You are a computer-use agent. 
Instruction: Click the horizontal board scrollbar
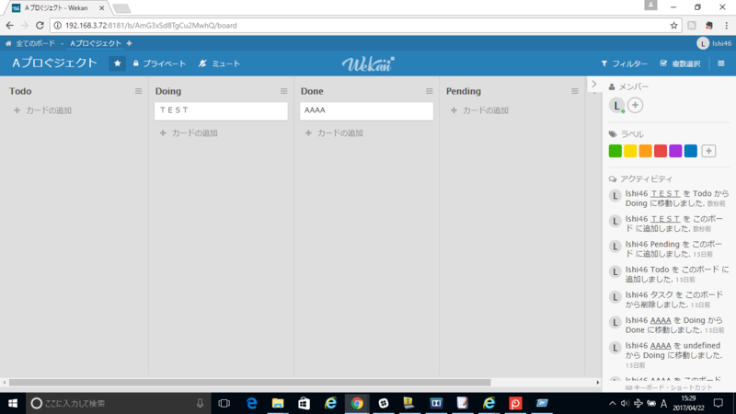[x=249, y=383]
